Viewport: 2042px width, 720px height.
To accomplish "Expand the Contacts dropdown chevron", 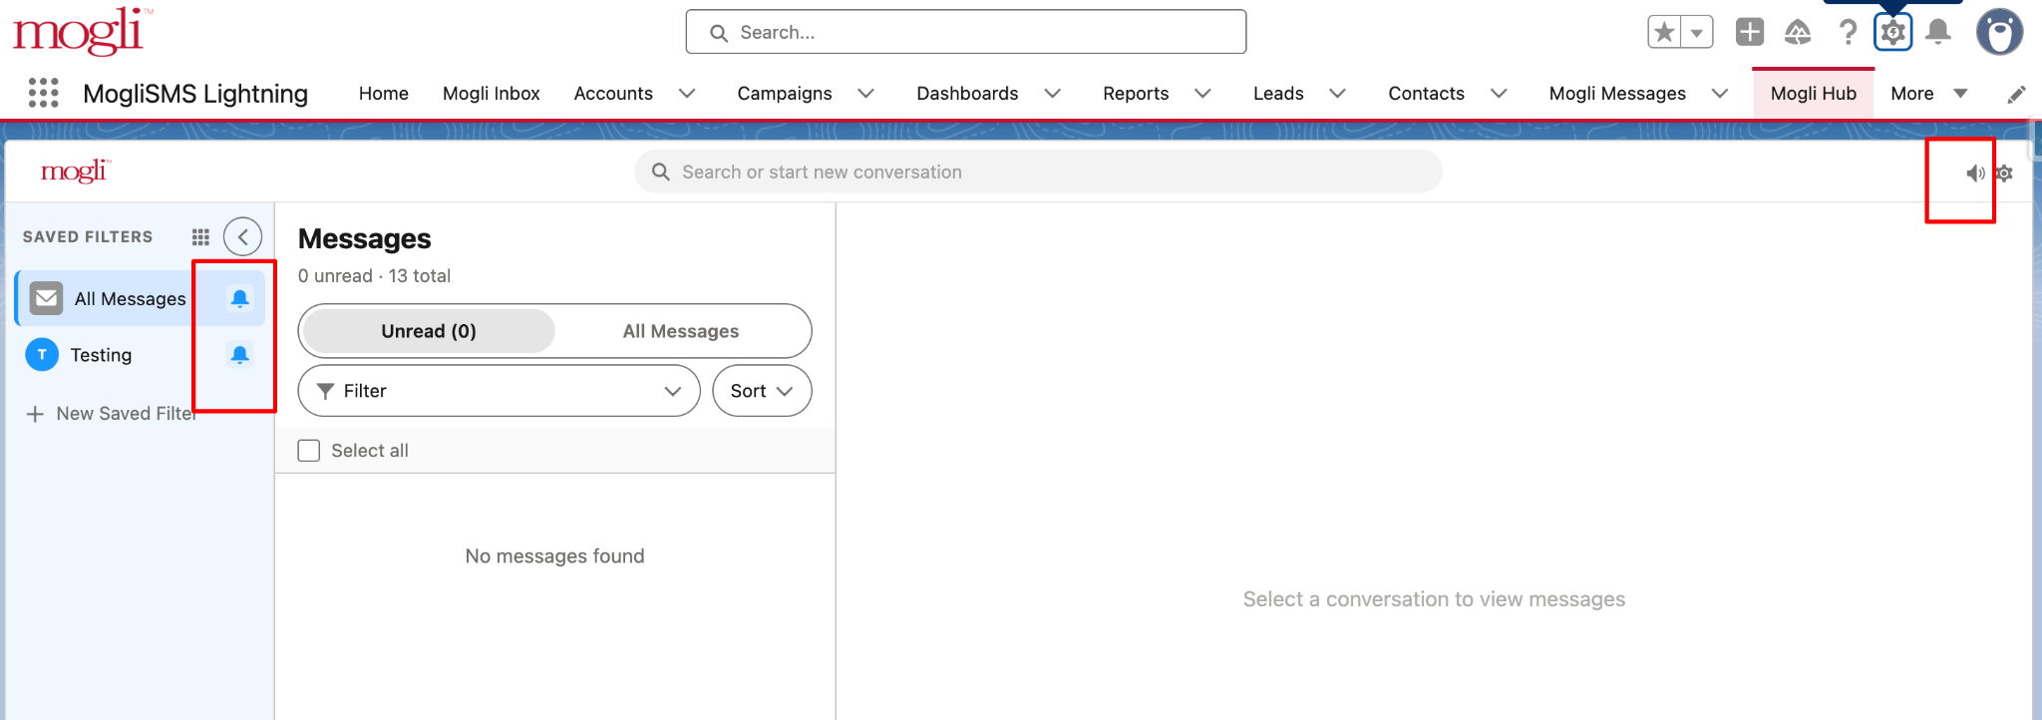I will [x=1499, y=94].
